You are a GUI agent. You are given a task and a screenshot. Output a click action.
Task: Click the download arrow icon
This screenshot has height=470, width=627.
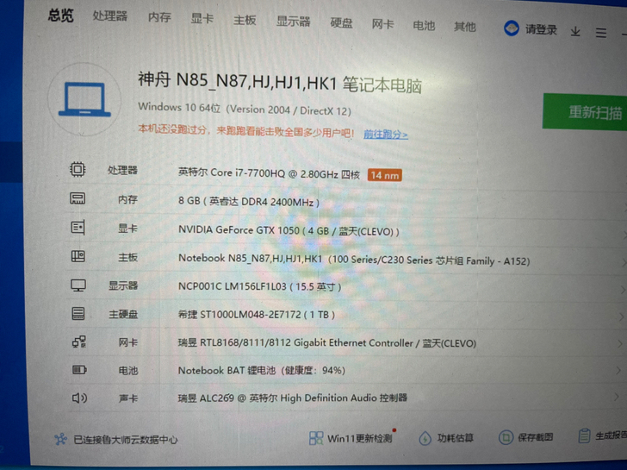point(575,31)
